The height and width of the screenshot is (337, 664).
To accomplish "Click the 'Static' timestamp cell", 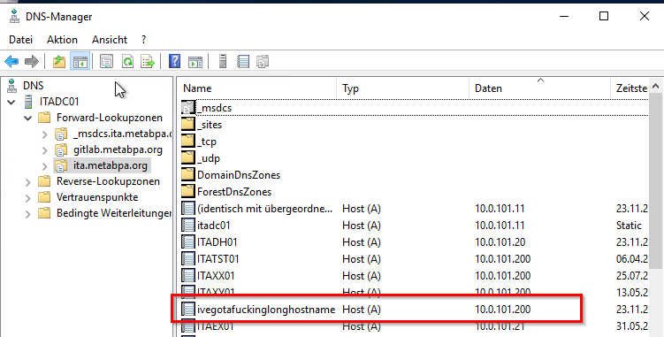I will (629, 225).
